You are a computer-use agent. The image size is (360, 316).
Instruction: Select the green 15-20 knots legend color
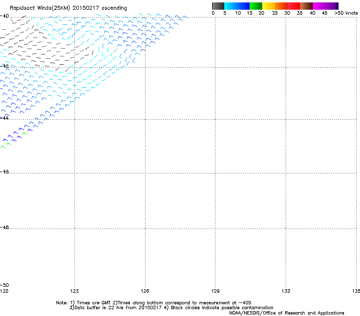(x=256, y=6)
